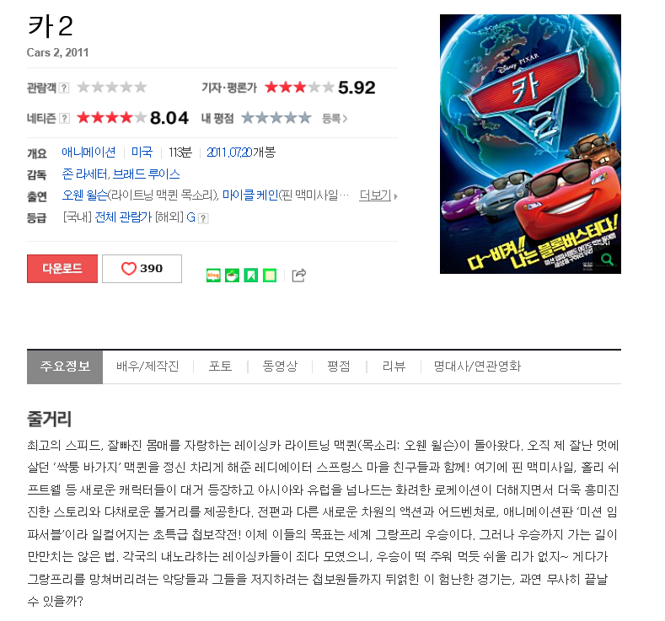Enlarge the Cars 2 poster thumbnail

(x=530, y=144)
